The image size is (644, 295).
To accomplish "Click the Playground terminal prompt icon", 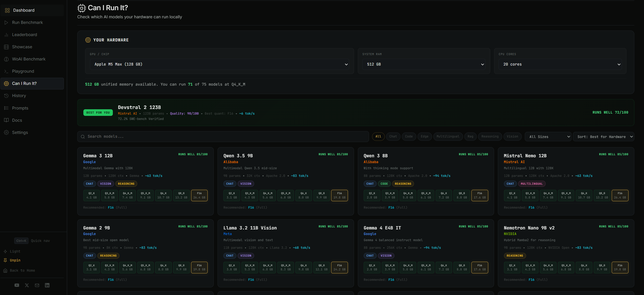I will pyautogui.click(x=6, y=71).
